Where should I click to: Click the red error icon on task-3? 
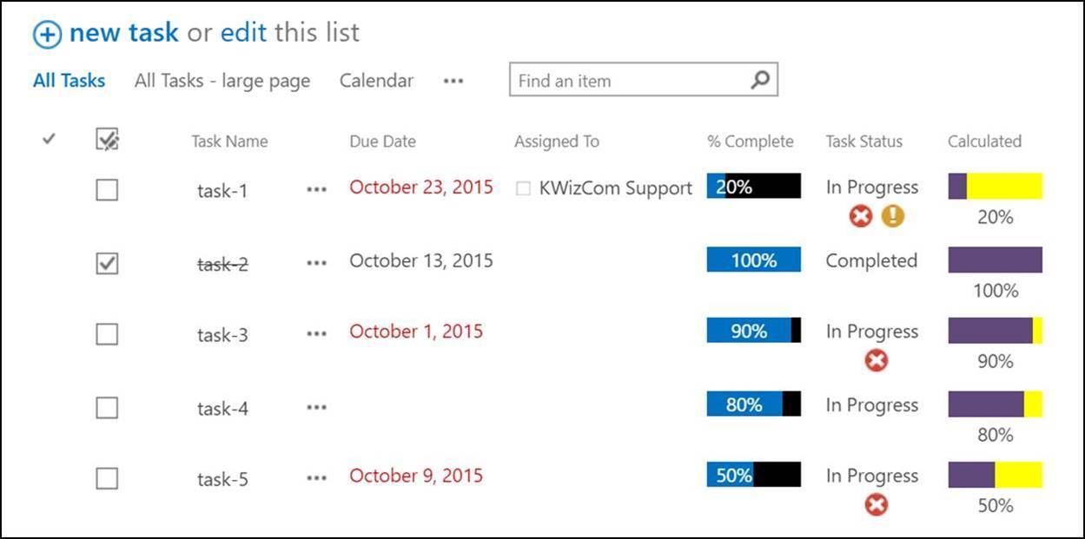(x=877, y=359)
